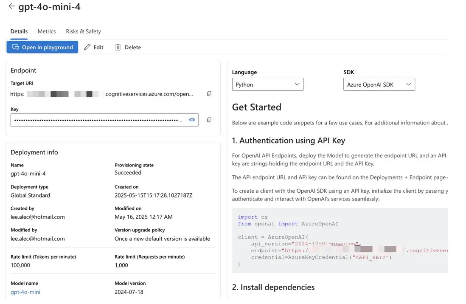Click the trash can Delete icon
The width and height of the screenshot is (466, 304).
point(118,47)
